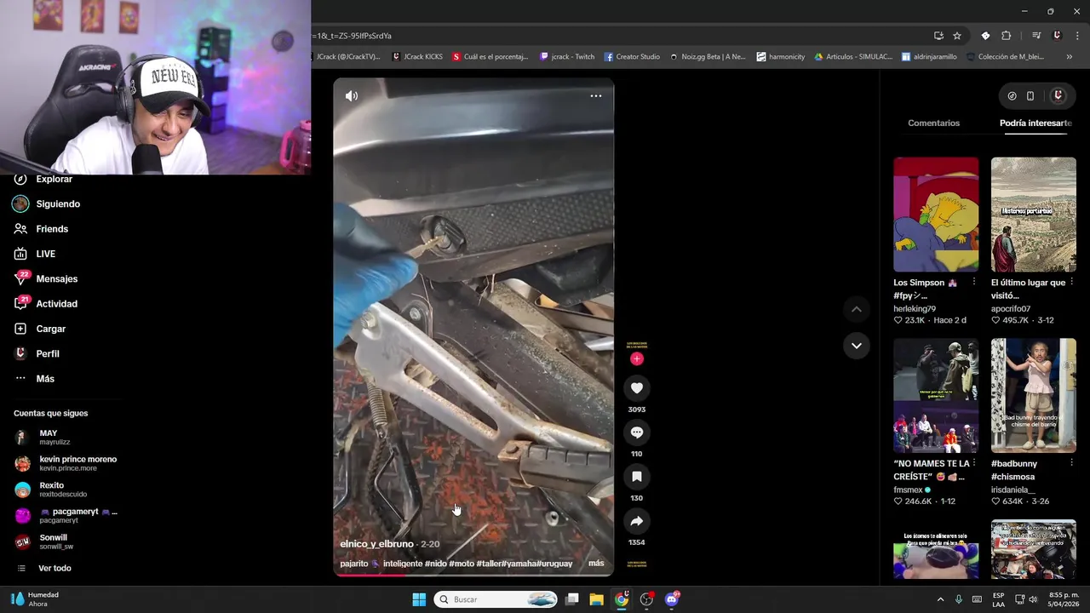The width and height of the screenshot is (1090, 613).
Task: Save the video with the bookmark icon
Action: 636,477
